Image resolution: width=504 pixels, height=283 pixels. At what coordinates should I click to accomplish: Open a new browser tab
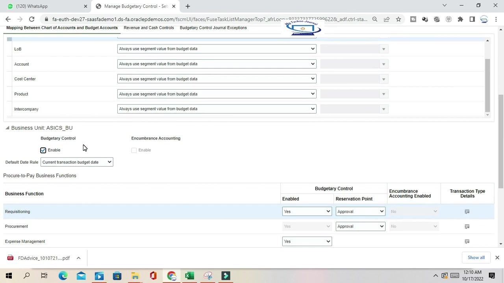click(x=188, y=6)
